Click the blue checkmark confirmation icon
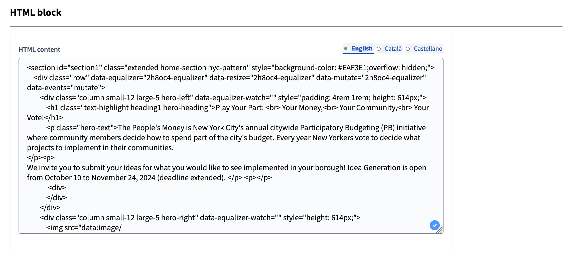 pyautogui.click(x=435, y=225)
